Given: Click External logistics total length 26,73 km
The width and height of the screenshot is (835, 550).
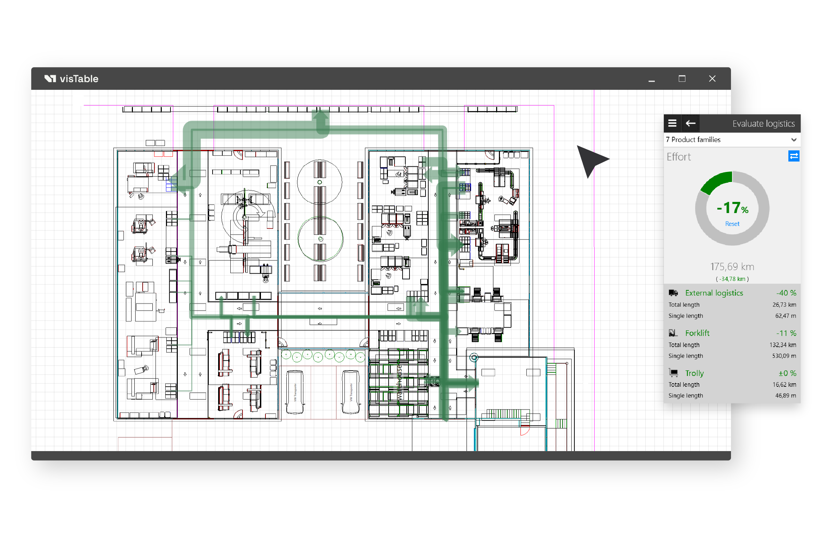Looking at the screenshot, I should click(x=784, y=305).
